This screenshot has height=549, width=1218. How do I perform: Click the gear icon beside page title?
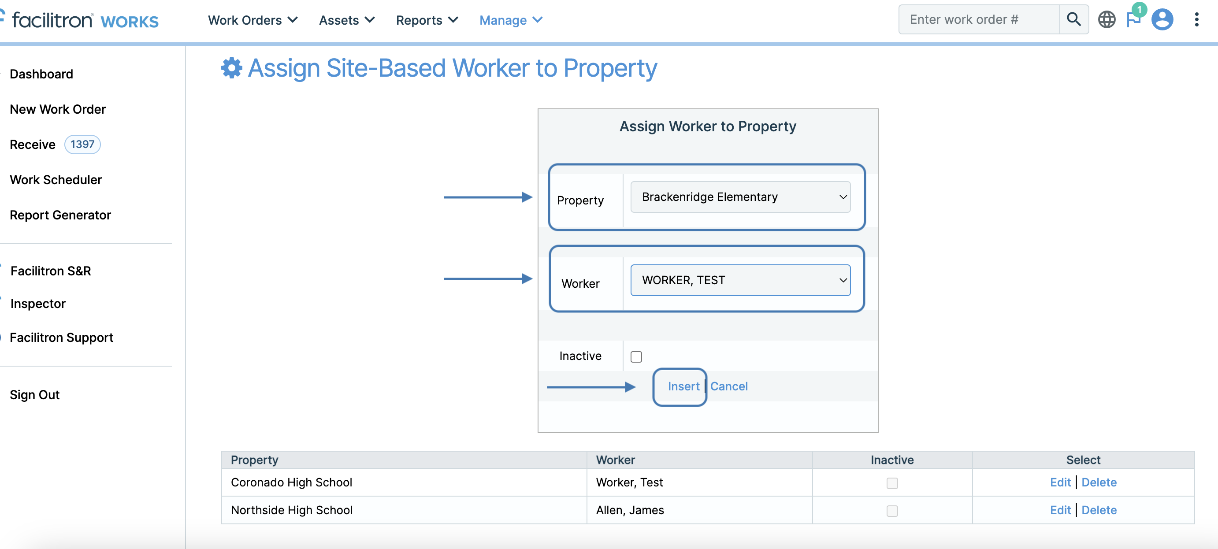click(232, 68)
